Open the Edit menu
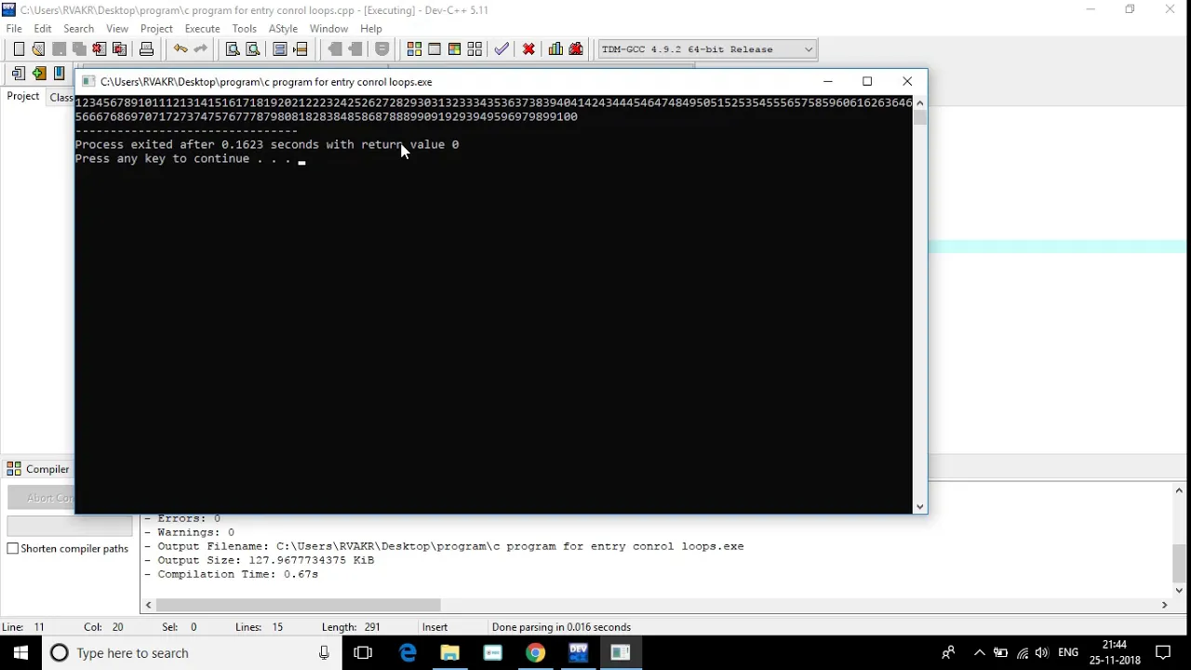Viewport: 1191px width, 670px height. coord(43,29)
